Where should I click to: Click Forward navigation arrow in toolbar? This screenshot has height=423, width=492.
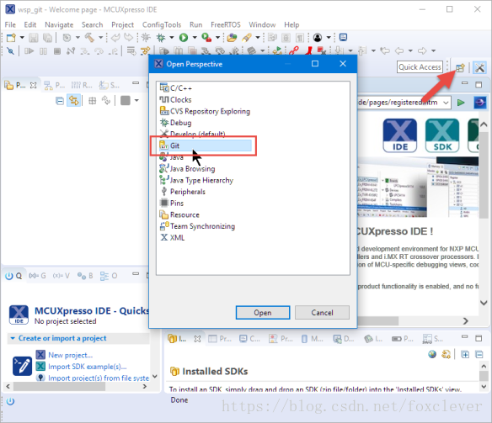pyautogui.click(x=422, y=50)
